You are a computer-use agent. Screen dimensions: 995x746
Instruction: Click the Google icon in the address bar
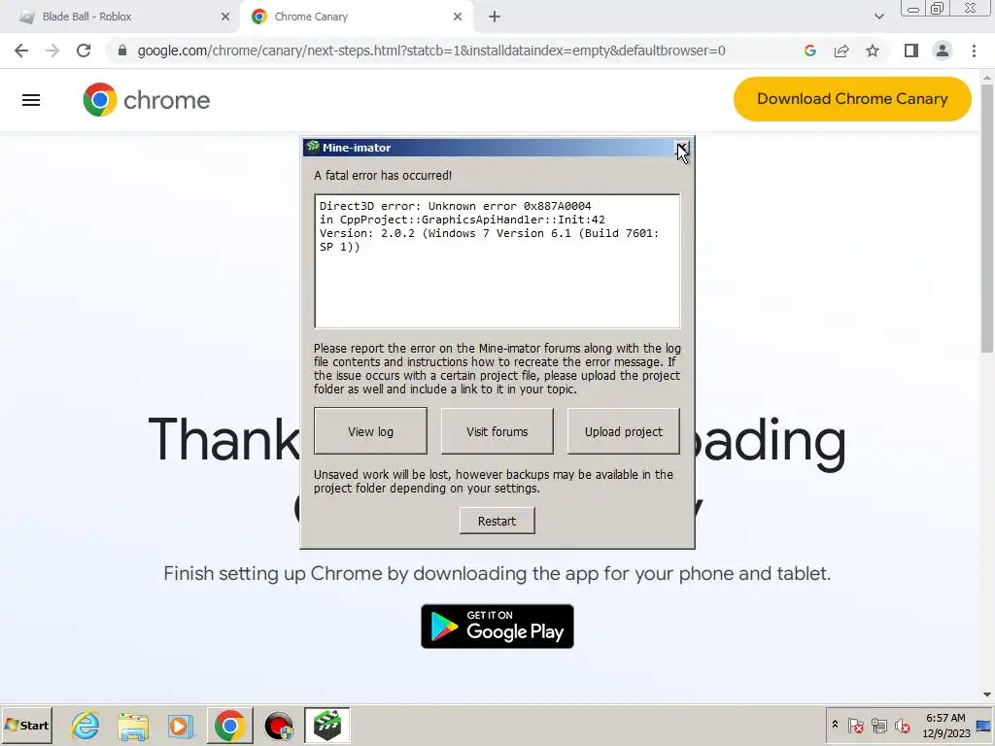[x=809, y=51]
